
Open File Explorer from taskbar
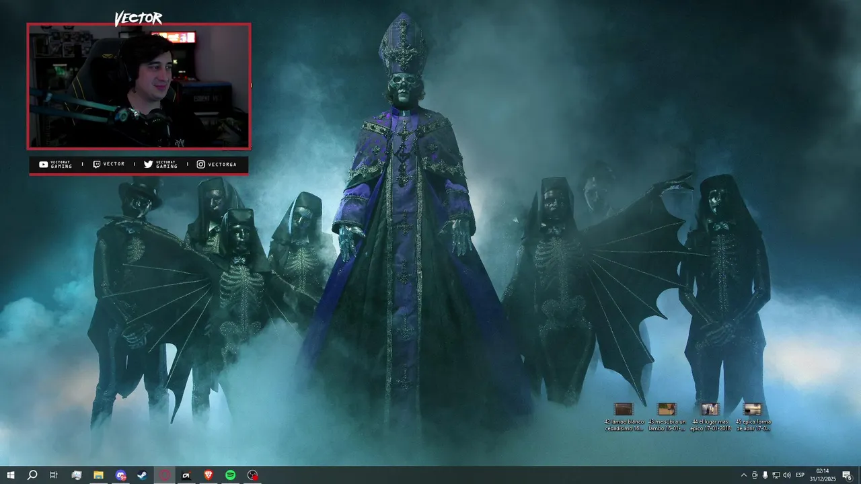(x=98, y=475)
